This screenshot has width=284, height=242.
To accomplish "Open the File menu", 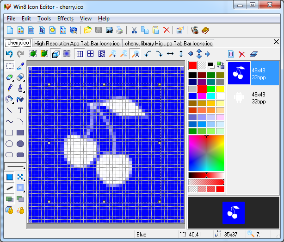I will tap(11, 19).
